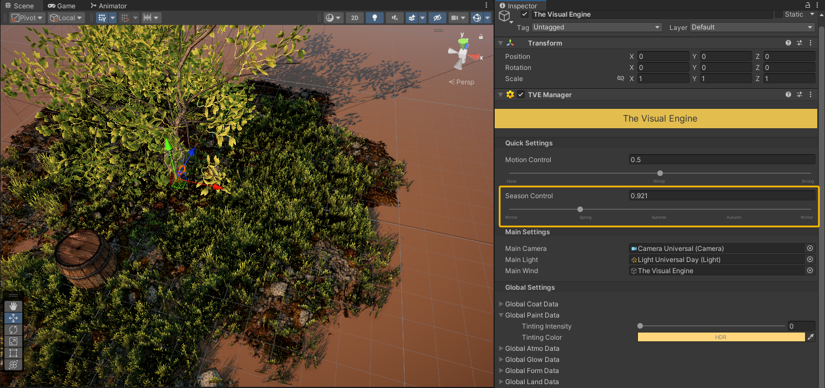
Task: Select the combined Transform tool
Action: pos(14,365)
